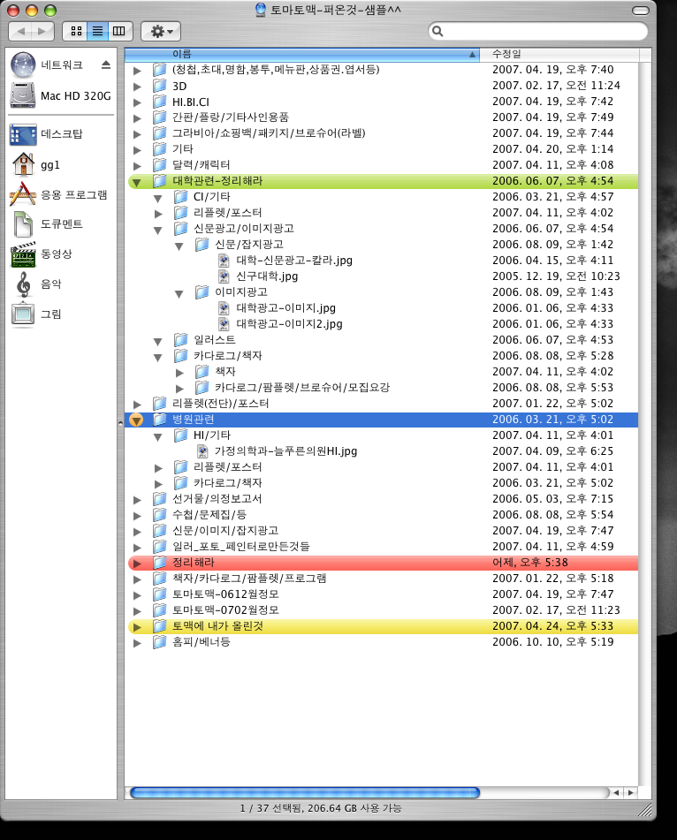Expand the red 정리해라 folder
Viewport: 677px width, 840px height.
(136, 562)
